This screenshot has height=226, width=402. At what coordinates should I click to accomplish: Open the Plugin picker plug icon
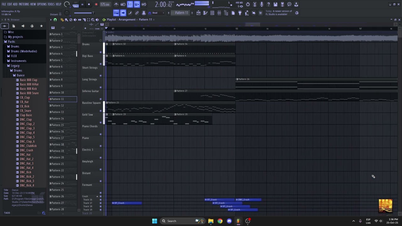pyautogui.click(x=240, y=13)
